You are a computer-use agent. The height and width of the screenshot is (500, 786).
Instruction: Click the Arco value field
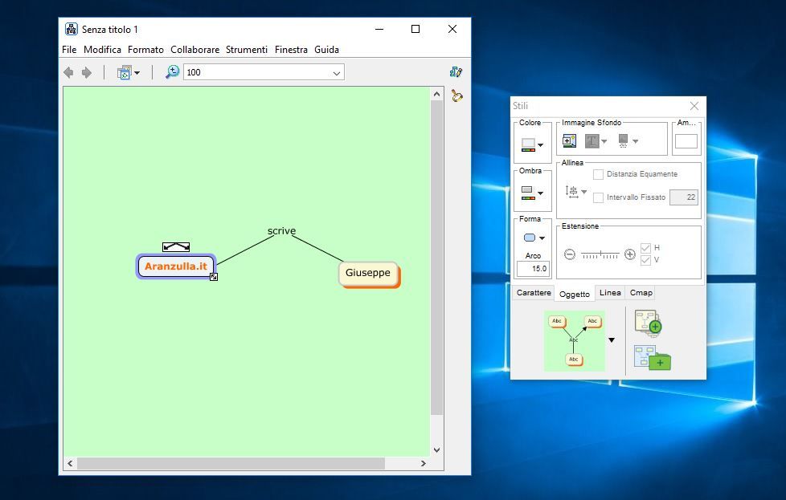click(534, 269)
